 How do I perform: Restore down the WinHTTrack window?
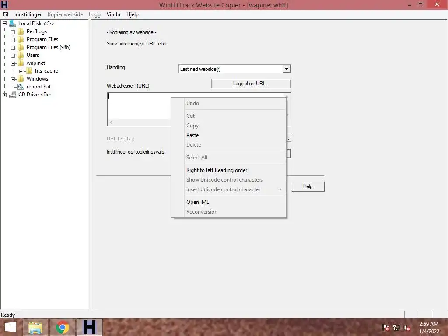[421, 4]
